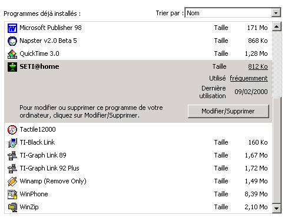Click the Winamp lightning bolt icon
The width and height of the screenshot is (288, 221).
point(12,182)
